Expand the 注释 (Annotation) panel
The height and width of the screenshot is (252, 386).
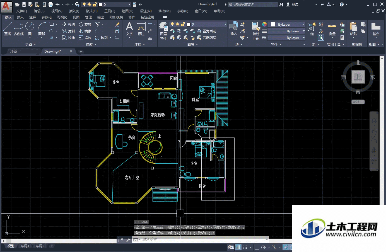[x=140, y=44]
